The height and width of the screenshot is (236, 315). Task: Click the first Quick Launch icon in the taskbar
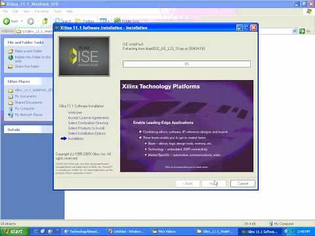pyautogui.click(x=36, y=231)
